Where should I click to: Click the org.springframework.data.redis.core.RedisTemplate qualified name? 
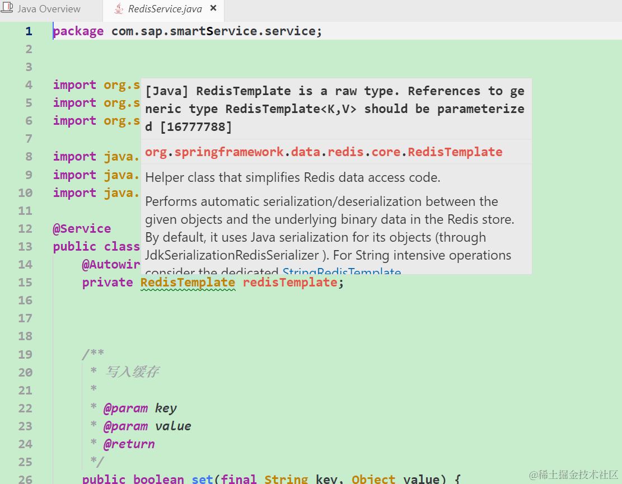324,152
